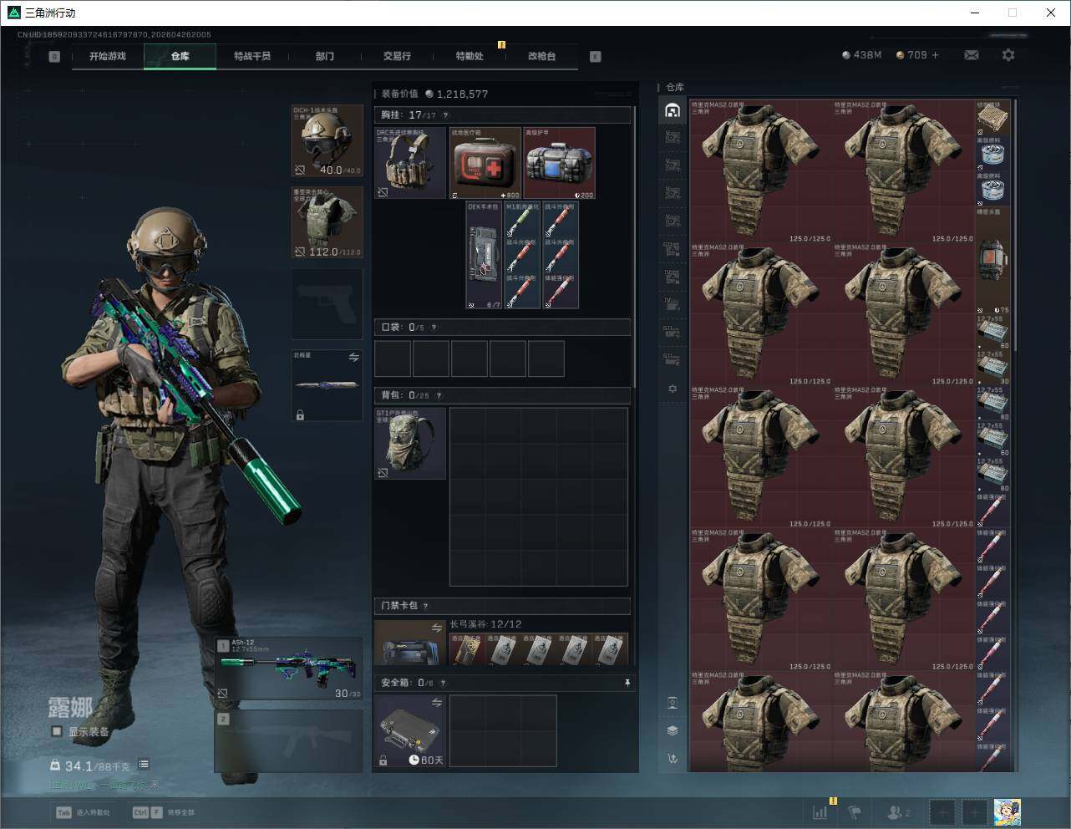Open the 背包 help question mark

(439, 395)
